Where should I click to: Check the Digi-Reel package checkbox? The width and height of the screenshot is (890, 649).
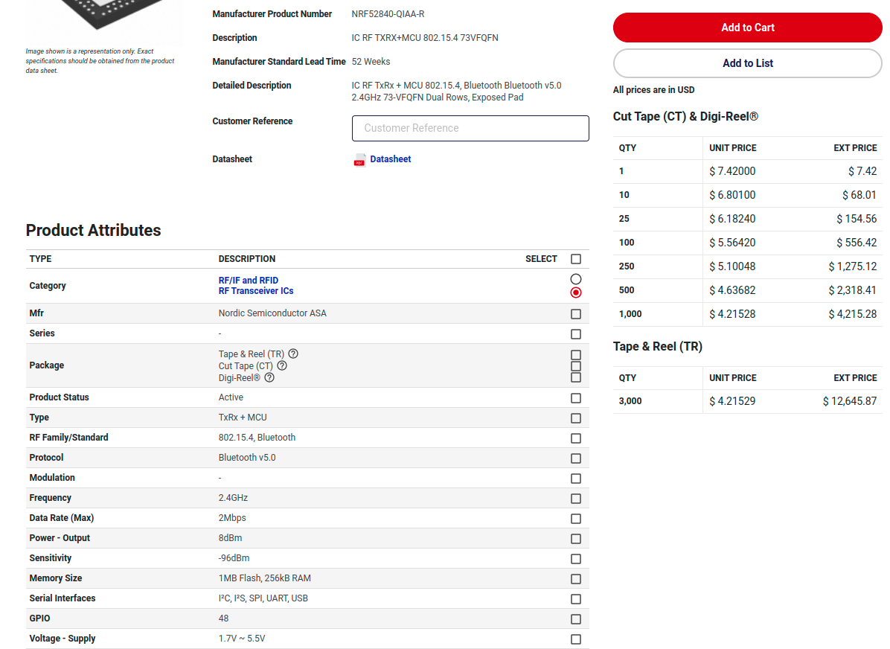click(575, 377)
